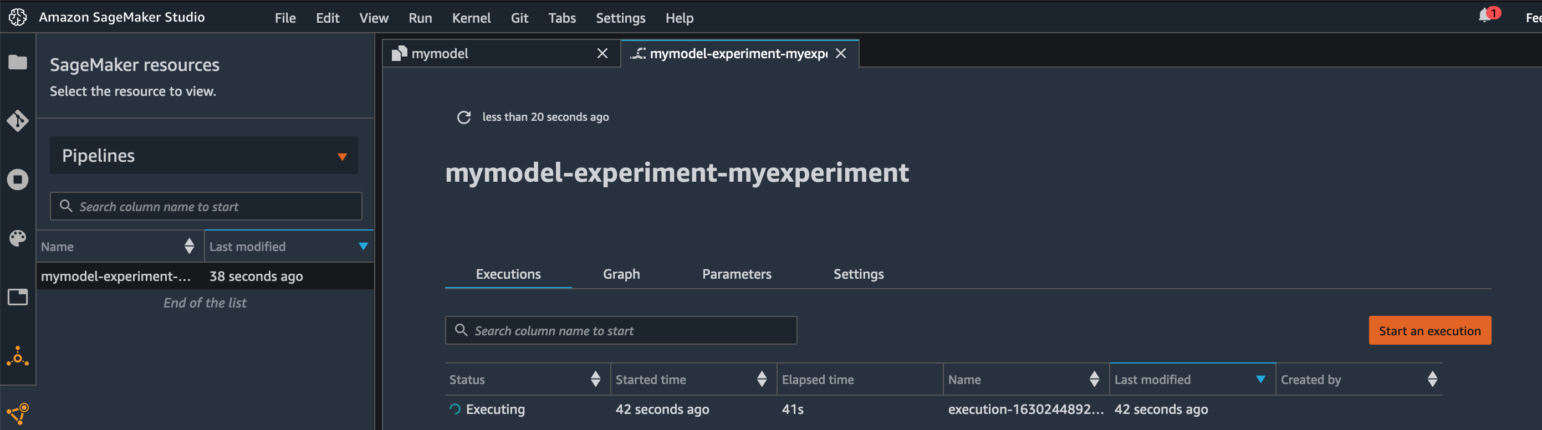Screen dimensions: 1542x430
Task: Select the Executions tab
Action: click(x=508, y=274)
